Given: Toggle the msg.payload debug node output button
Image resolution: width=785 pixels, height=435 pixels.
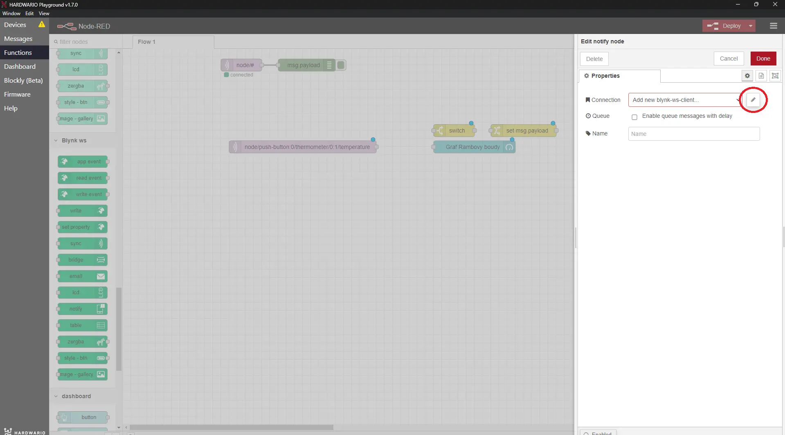Looking at the screenshot, I should [341, 65].
